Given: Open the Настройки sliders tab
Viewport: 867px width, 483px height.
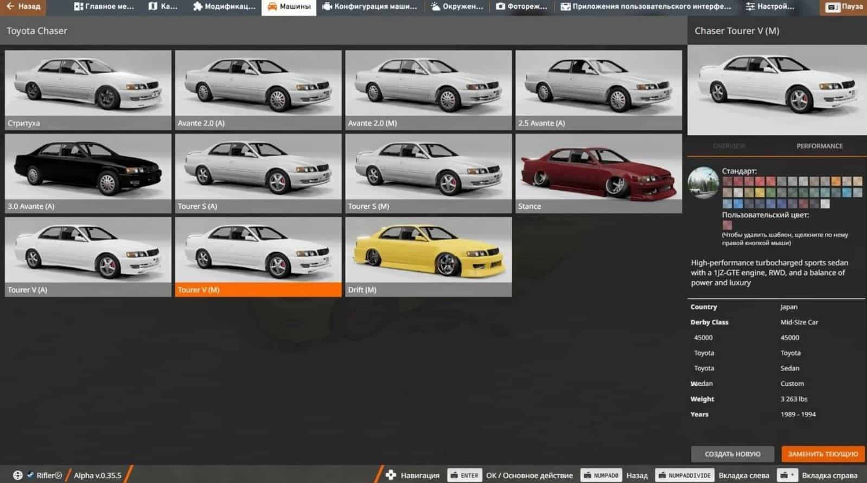Looking at the screenshot, I should (769, 7).
